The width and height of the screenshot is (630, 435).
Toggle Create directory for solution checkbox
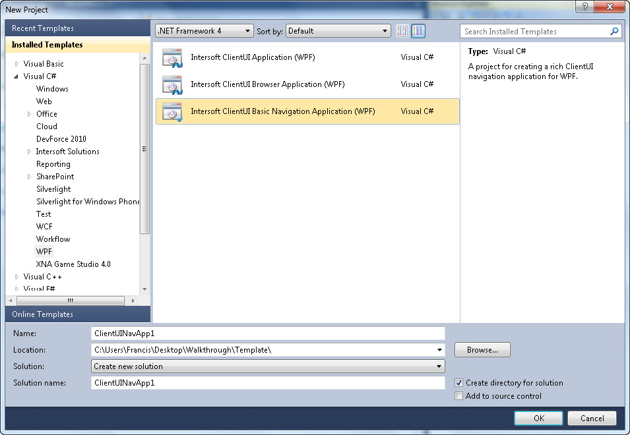(459, 383)
